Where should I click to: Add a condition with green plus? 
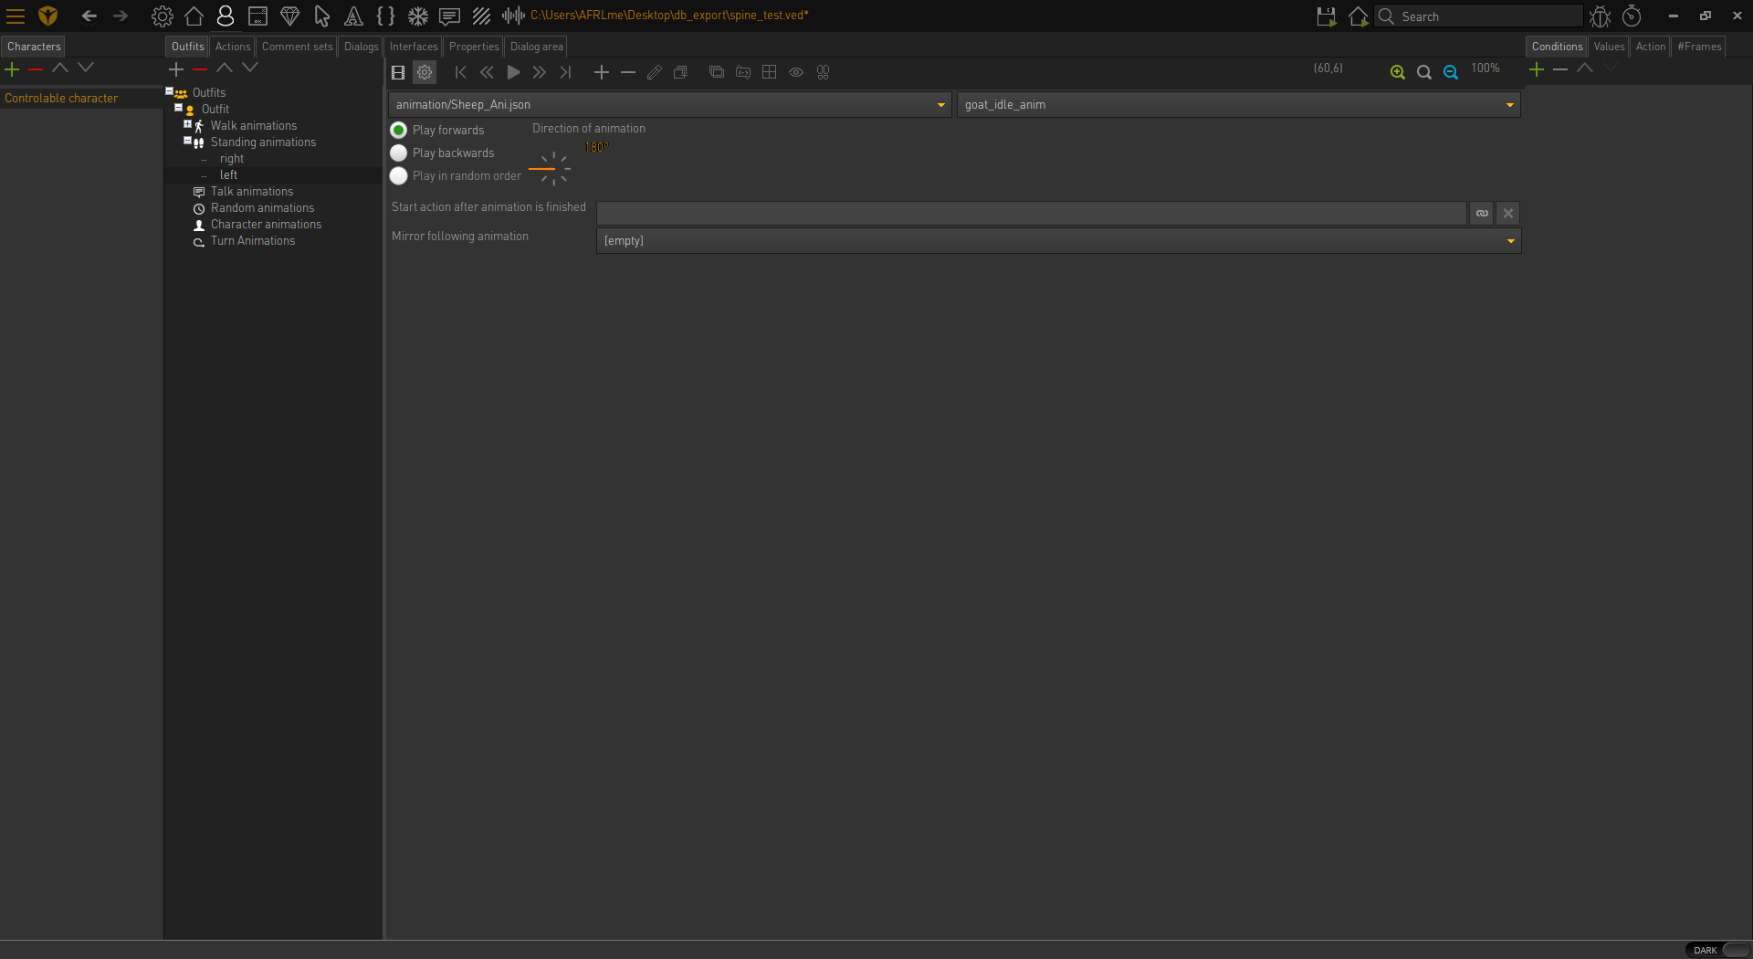[x=1537, y=69]
